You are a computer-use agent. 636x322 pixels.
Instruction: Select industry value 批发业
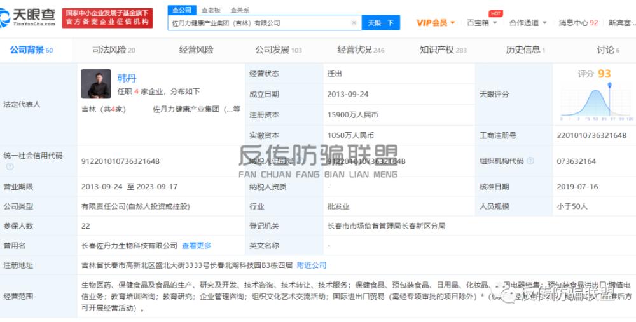pyautogui.click(x=338, y=206)
